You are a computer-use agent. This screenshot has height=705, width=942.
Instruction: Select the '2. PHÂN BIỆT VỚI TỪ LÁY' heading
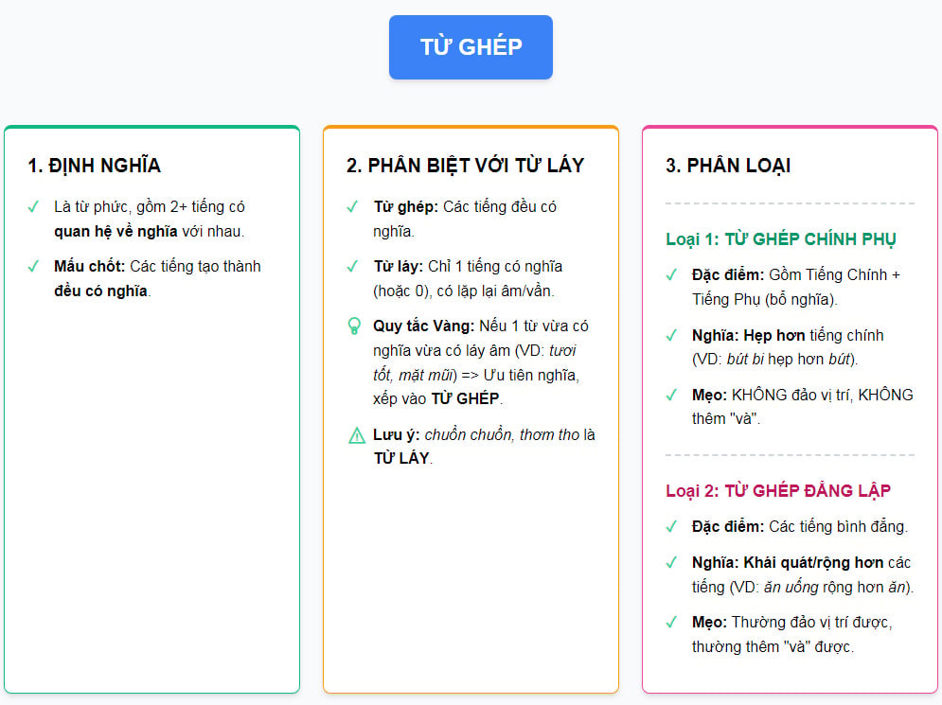tap(465, 166)
